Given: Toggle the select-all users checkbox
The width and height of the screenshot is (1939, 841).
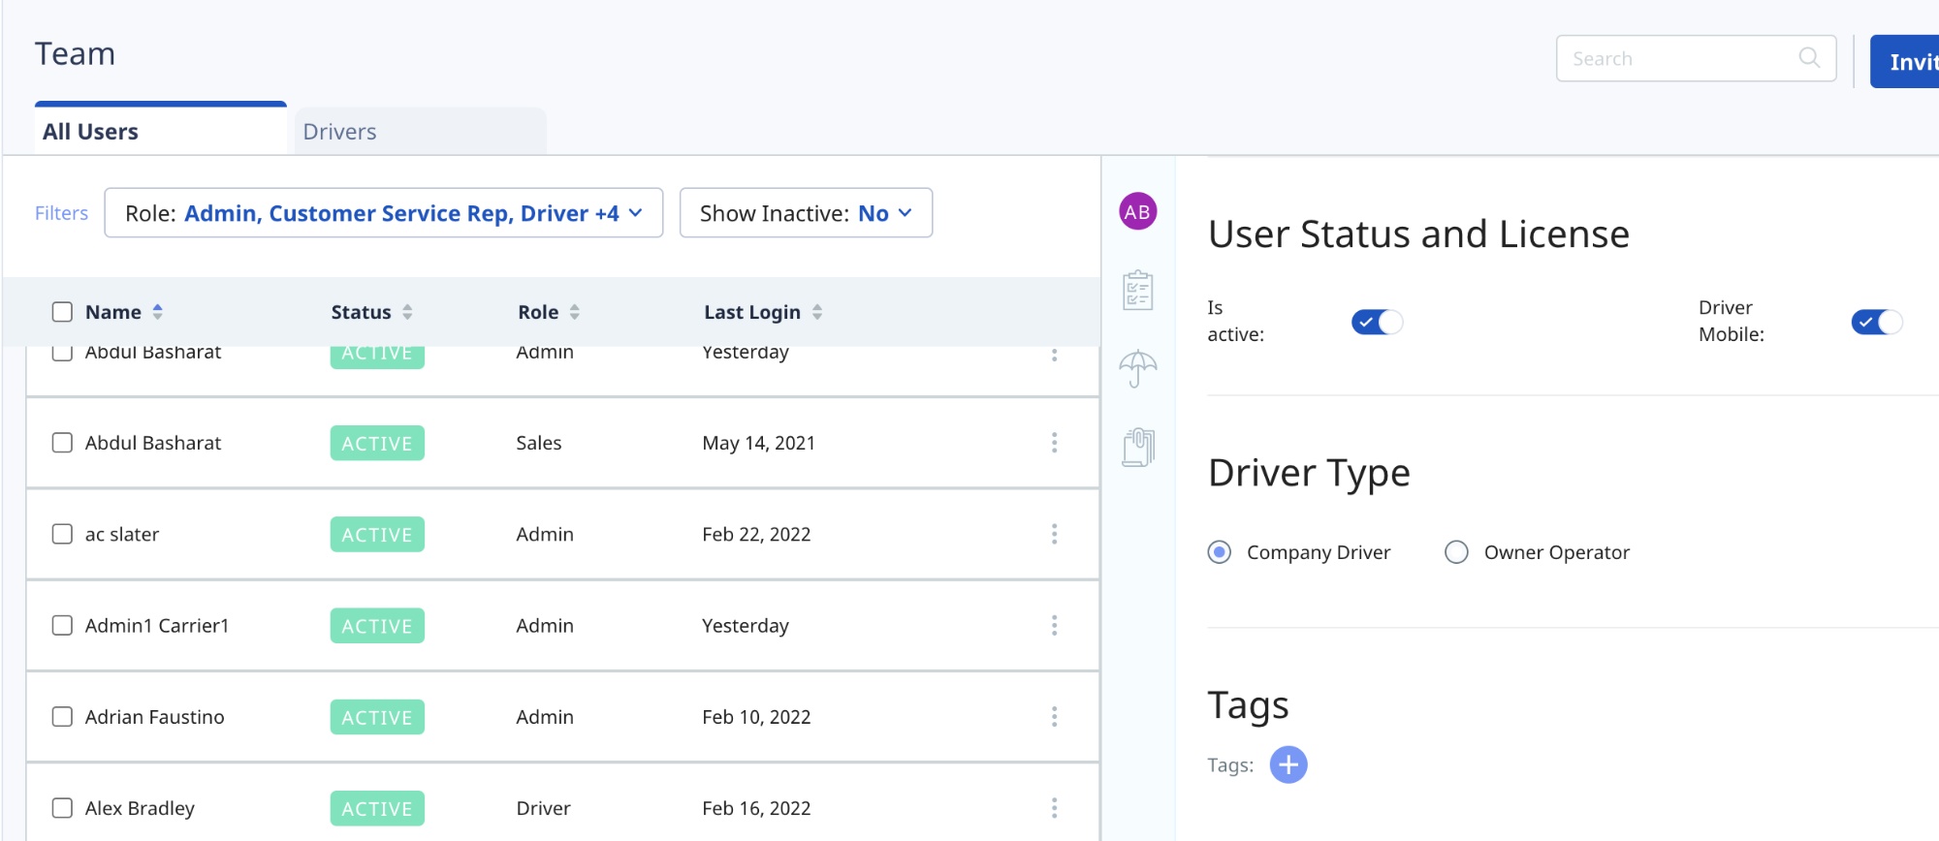Looking at the screenshot, I should (x=62, y=312).
